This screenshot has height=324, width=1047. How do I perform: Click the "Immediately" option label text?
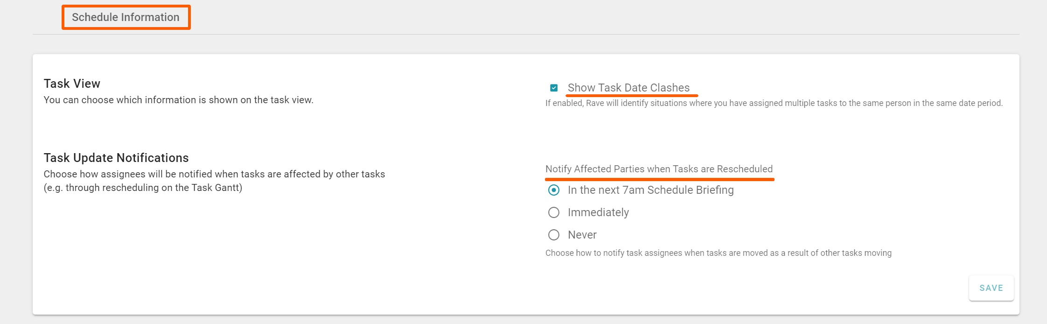(598, 212)
